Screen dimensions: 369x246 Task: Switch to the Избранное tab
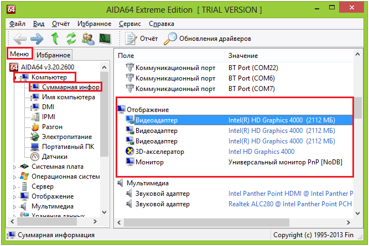(54, 55)
